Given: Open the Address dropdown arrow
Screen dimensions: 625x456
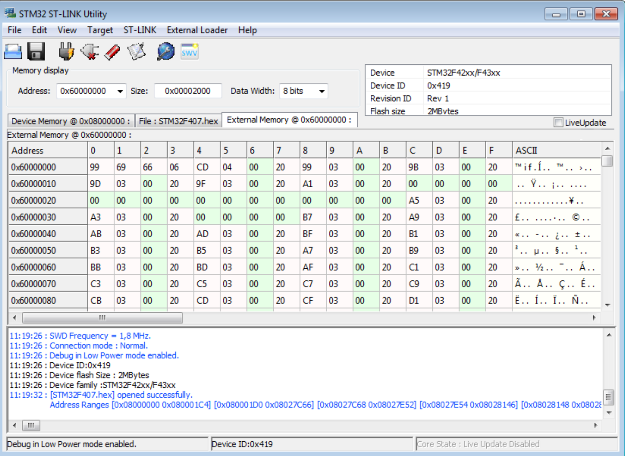Looking at the screenshot, I should pyautogui.click(x=120, y=91).
